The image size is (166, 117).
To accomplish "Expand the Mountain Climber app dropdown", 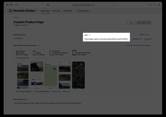I will 36,10.
